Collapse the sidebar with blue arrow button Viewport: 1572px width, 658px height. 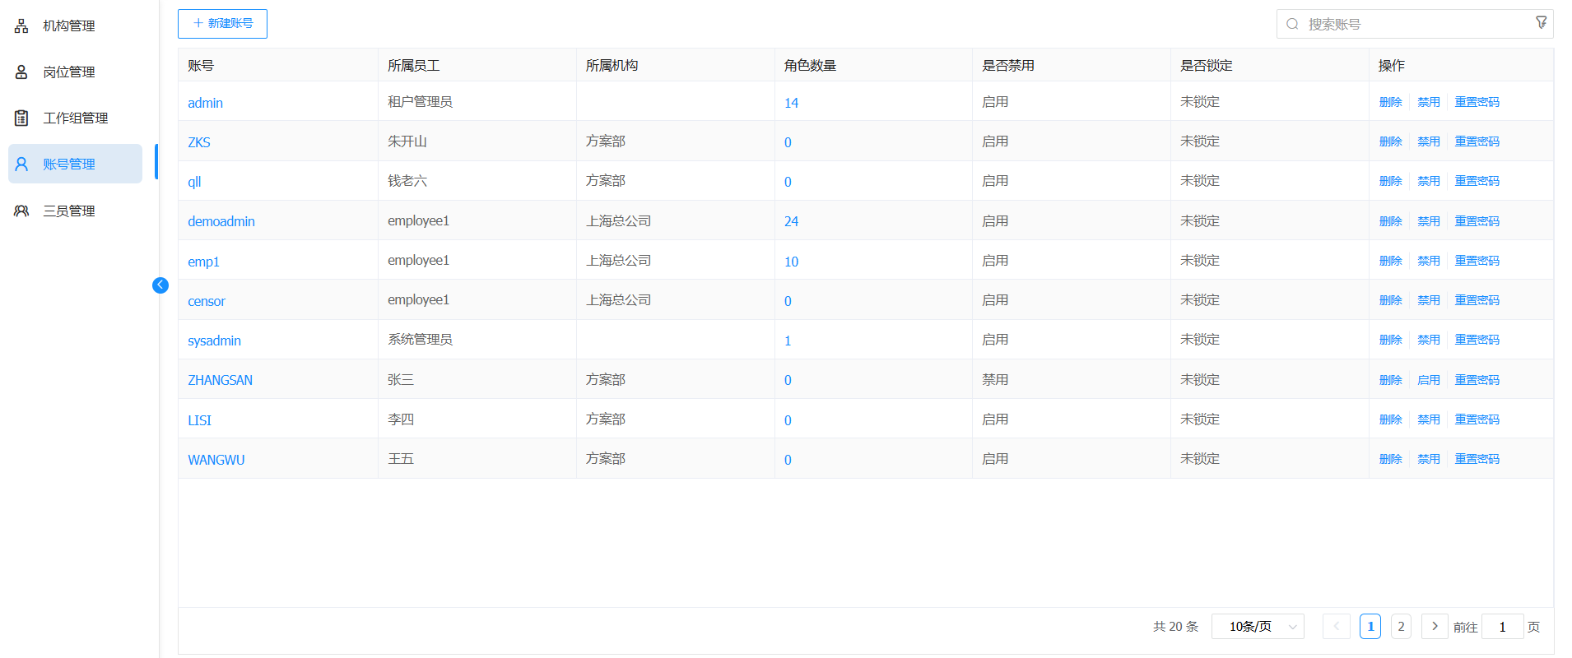click(160, 285)
